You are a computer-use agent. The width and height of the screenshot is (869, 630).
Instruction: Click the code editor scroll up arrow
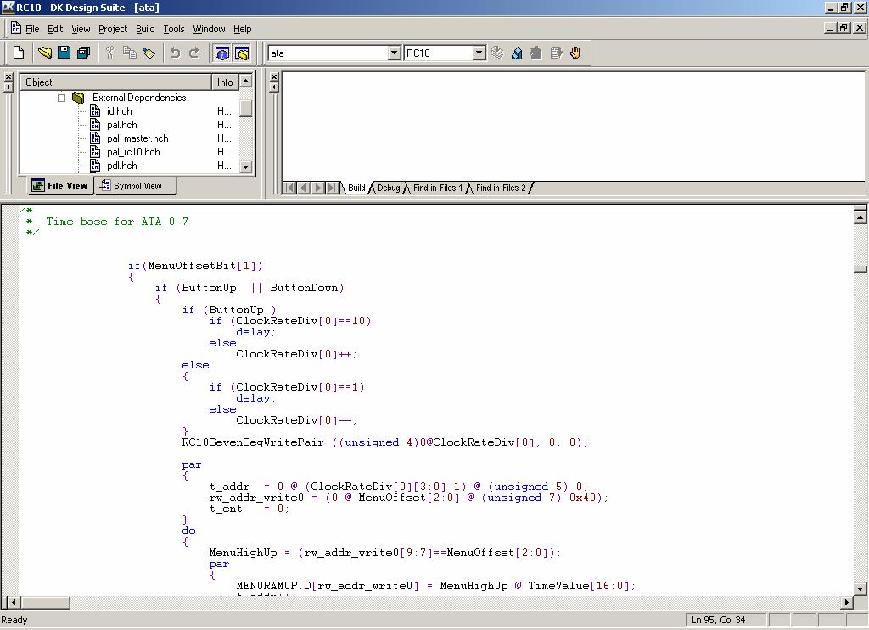tap(861, 217)
